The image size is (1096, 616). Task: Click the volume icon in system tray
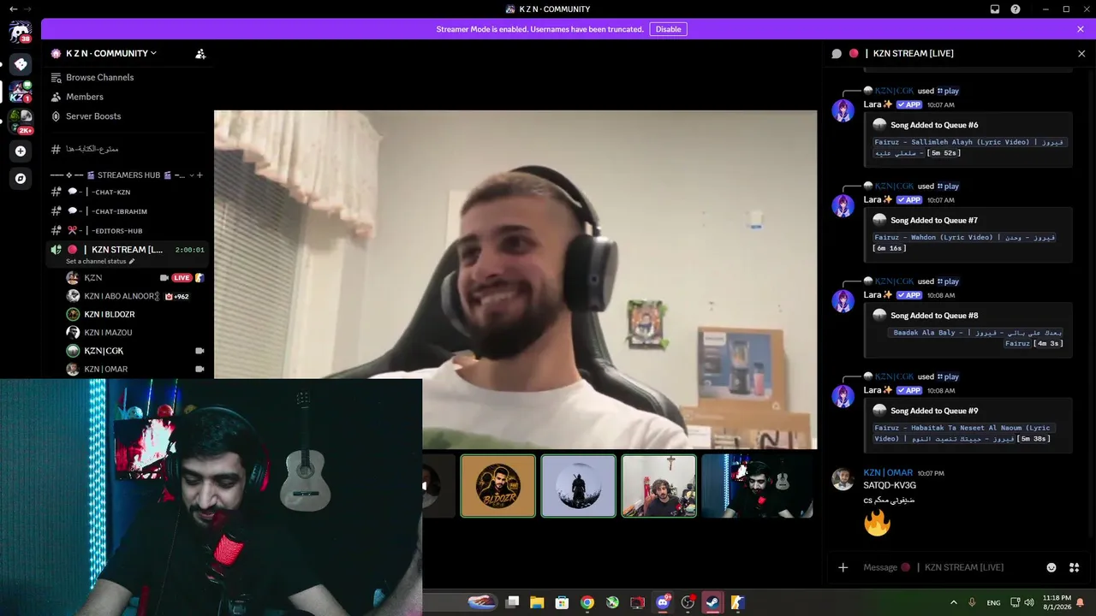point(1029,602)
